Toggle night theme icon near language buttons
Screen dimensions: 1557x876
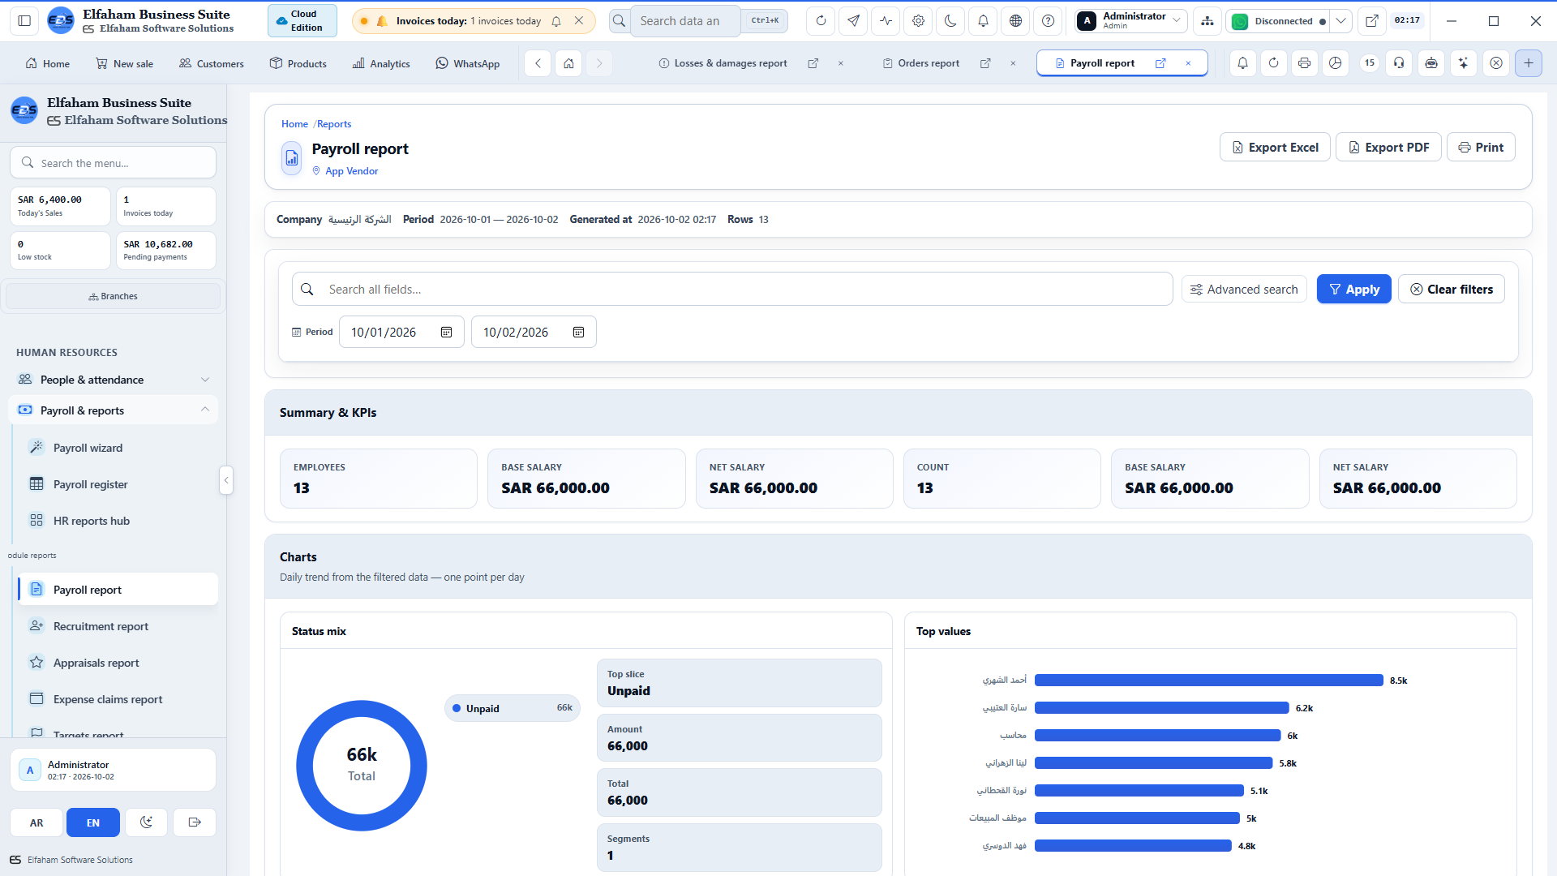click(146, 822)
